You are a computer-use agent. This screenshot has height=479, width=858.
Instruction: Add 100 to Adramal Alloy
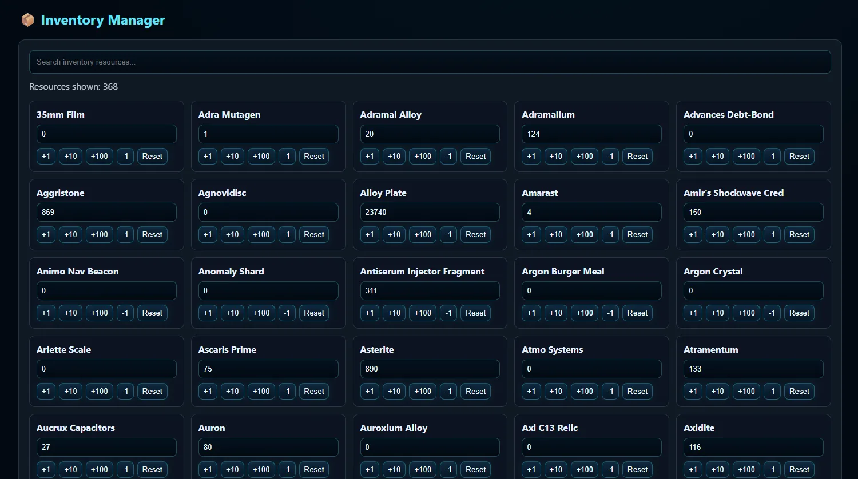[423, 156]
